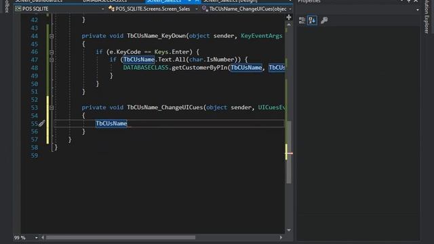Image resolution: width=434 pixels, height=244 pixels.
Task: Click the editor scroll up arrow
Action: pyautogui.click(x=289, y=25)
